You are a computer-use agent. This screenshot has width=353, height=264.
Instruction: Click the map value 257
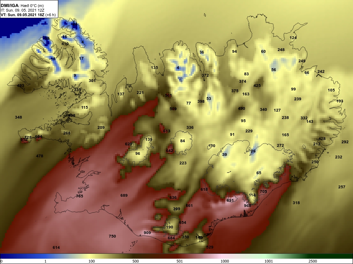pos(342,187)
